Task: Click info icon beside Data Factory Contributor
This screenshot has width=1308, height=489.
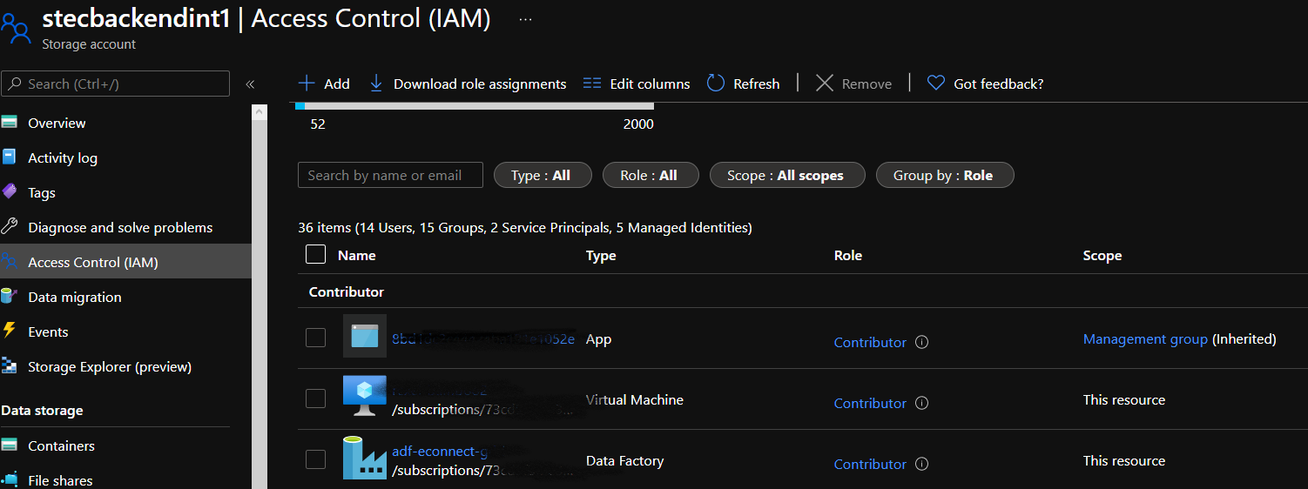Action: 922,464
